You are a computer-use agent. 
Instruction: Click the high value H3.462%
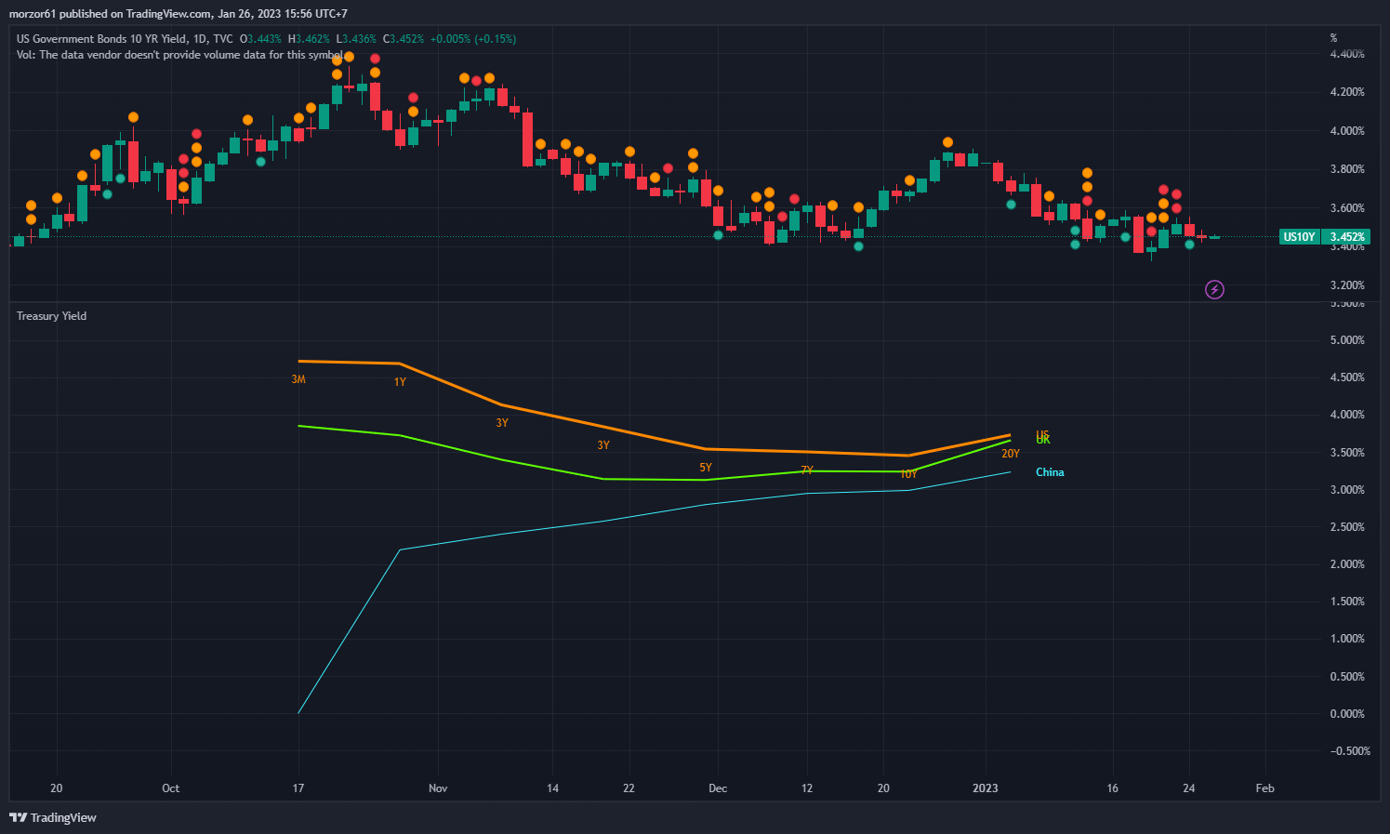[309, 39]
